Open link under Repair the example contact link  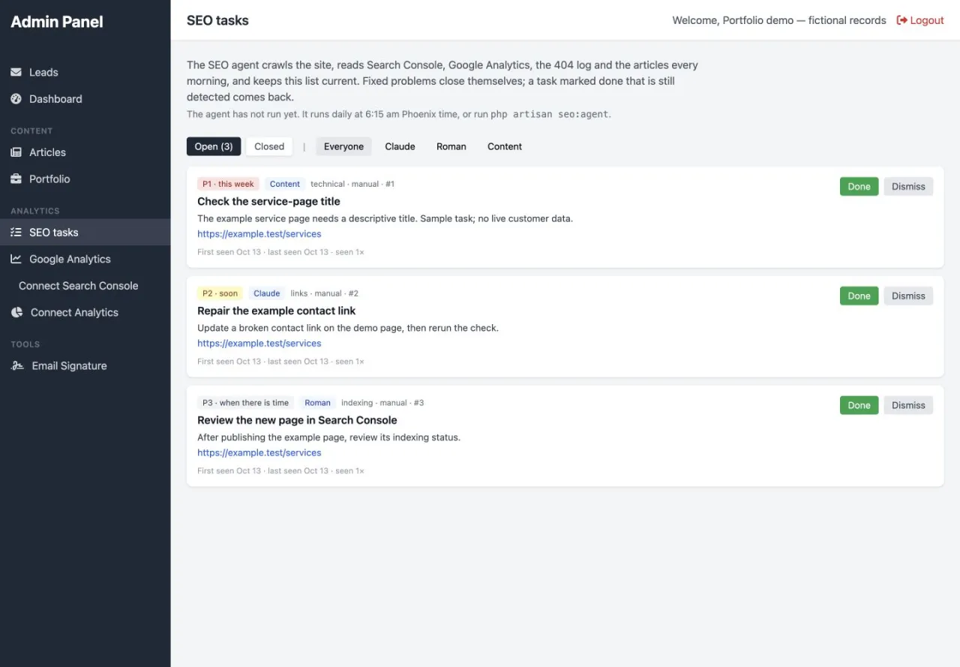click(x=259, y=344)
